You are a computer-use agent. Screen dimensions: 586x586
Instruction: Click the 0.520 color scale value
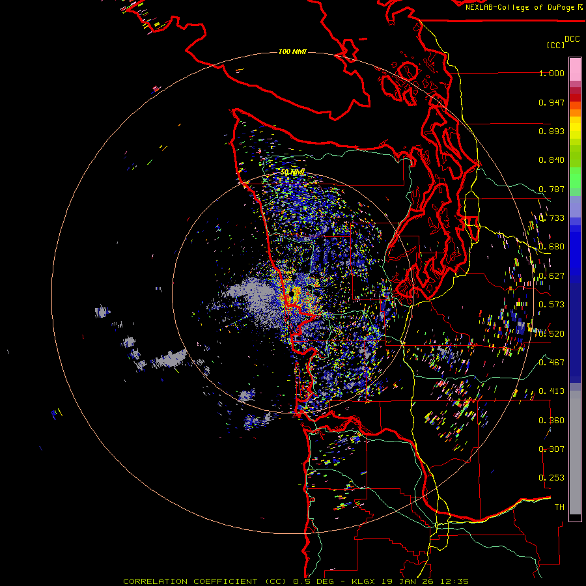pyautogui.click(x=551, y=334)
